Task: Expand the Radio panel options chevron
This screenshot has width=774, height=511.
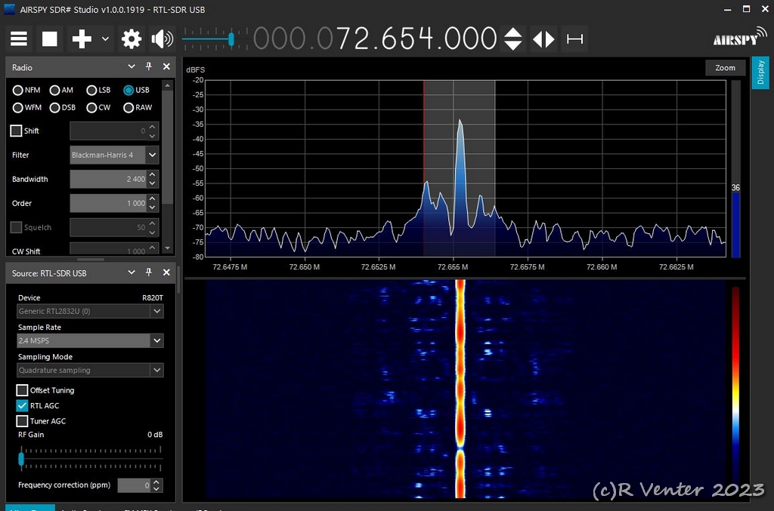Action: 132,67
